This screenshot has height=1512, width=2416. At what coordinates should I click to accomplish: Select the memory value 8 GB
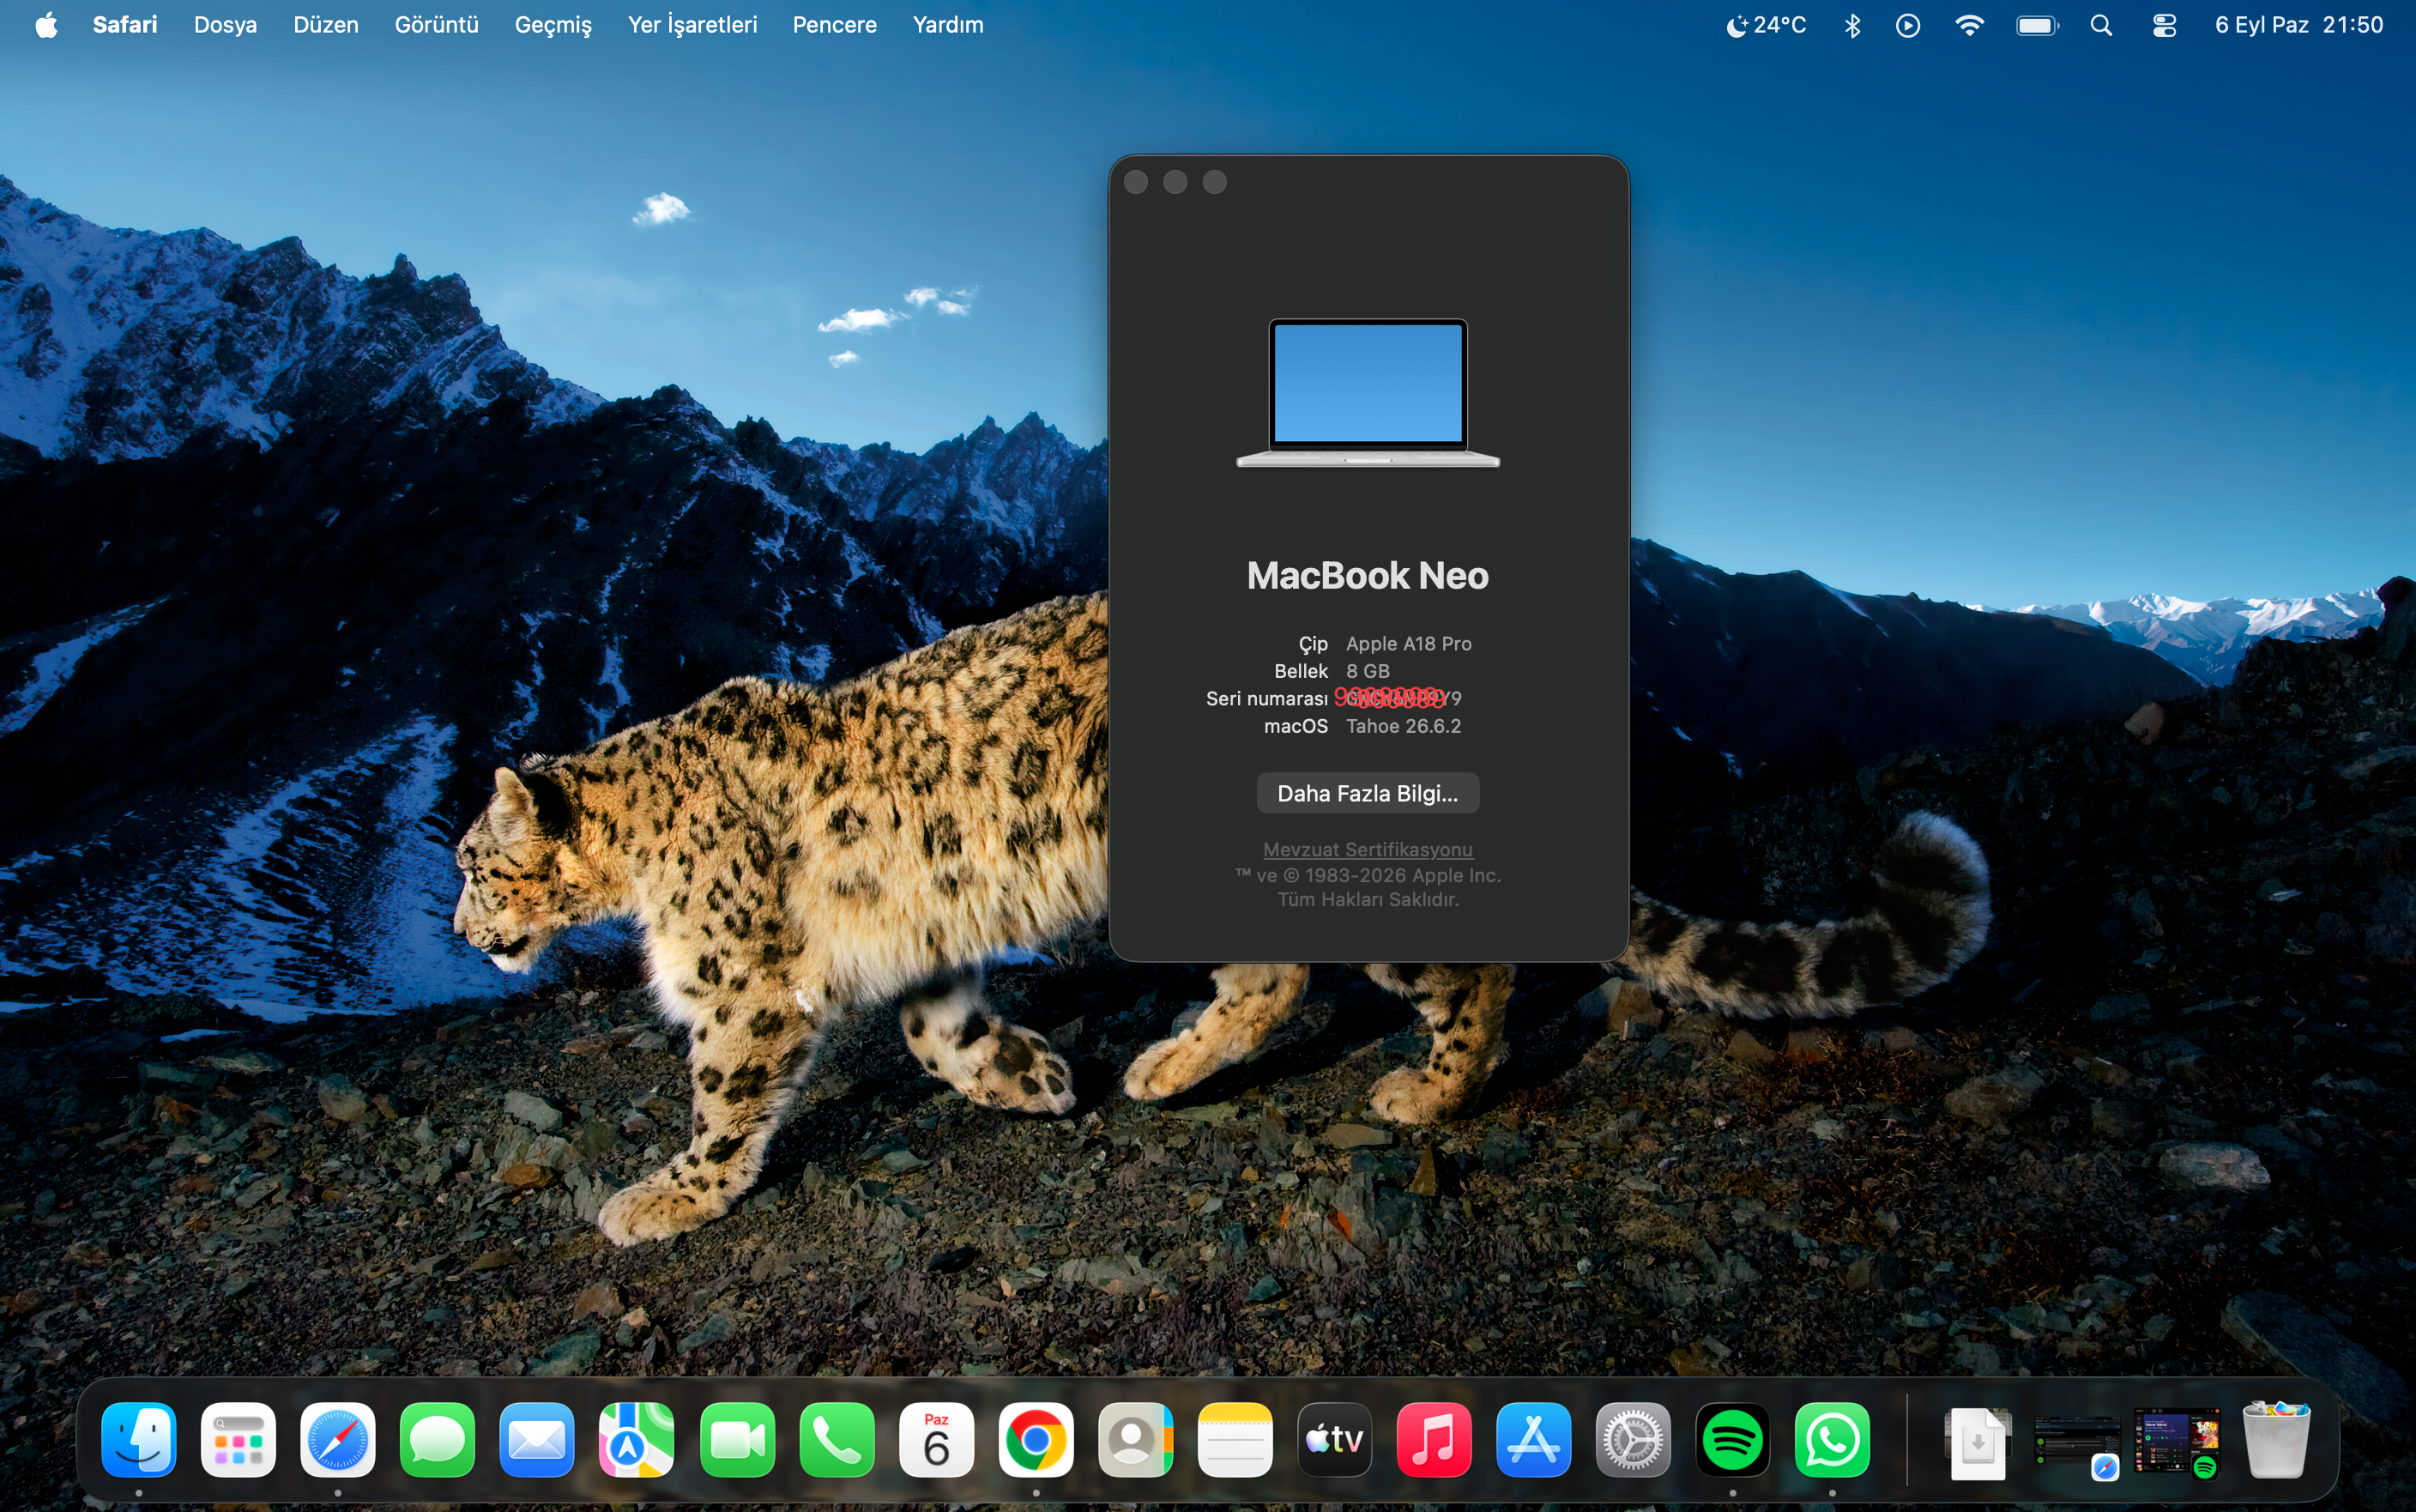point(1368,670)
